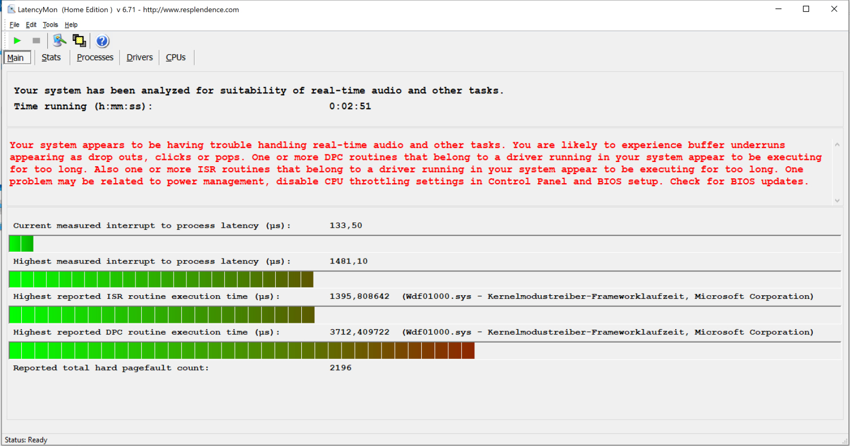
Task: Switch to the CPUs tab
Action: pyautogui.click(x=176, y=57)
